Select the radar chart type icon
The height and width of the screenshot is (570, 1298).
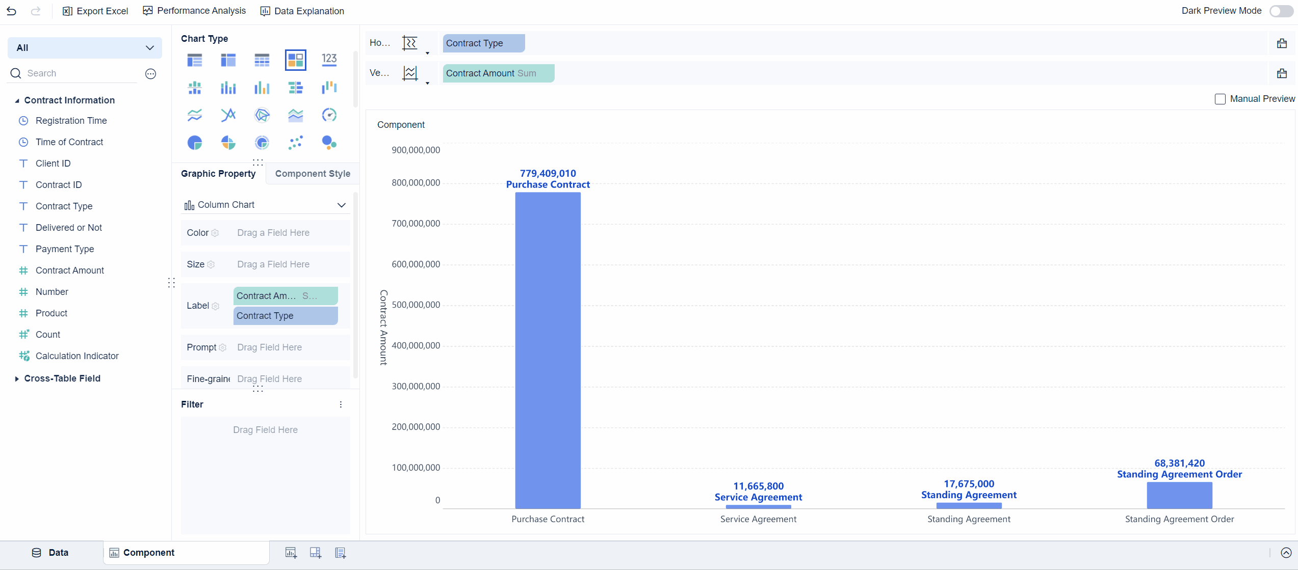(262, 115)
